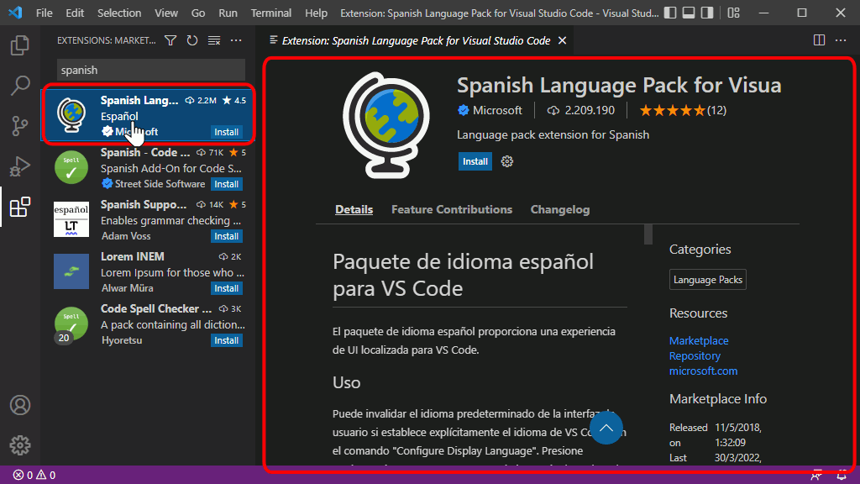Install the Lorem INEM extension
This screenshot has height=484, width=860.
[227, 288]
